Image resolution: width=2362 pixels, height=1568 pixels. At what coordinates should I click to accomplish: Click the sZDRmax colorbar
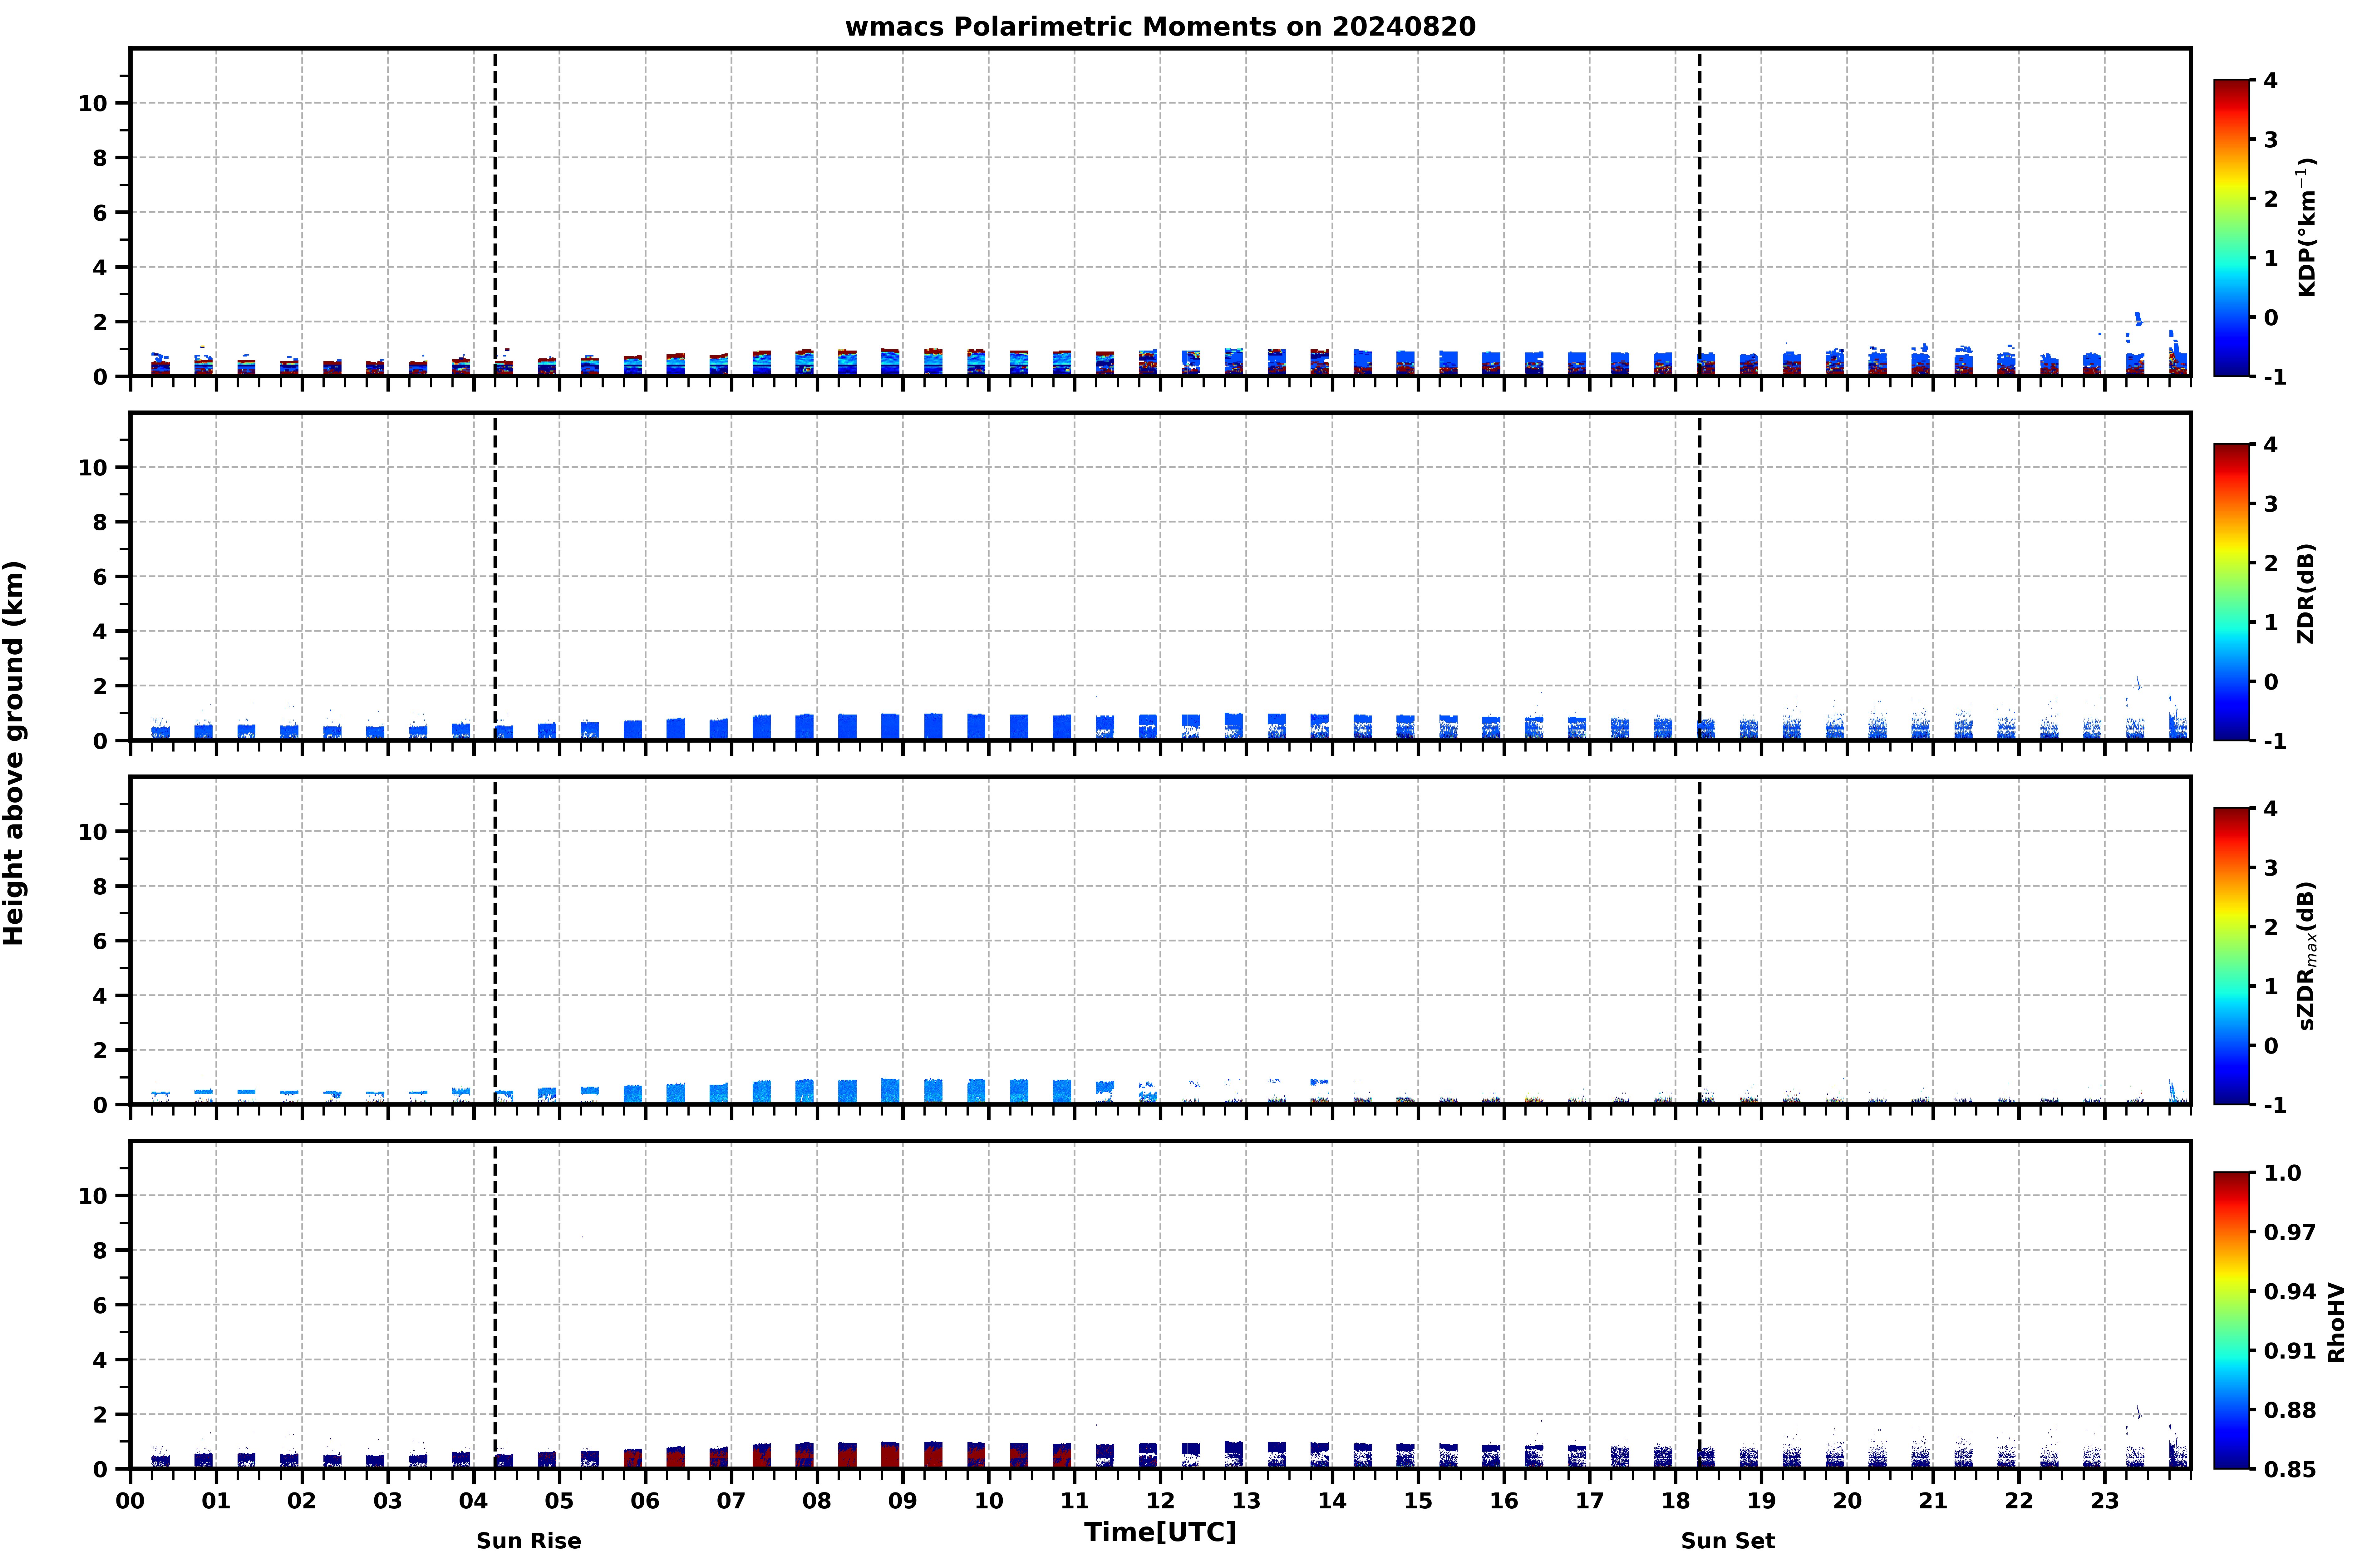tap(2231, 956)
